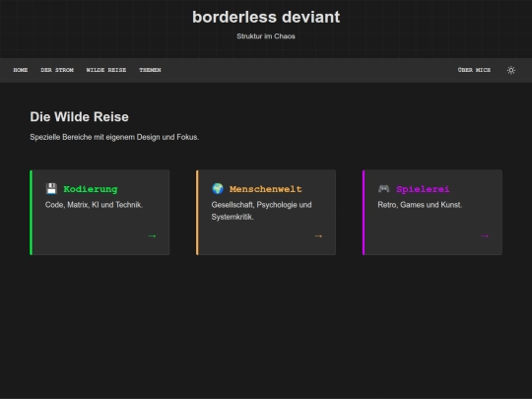Open the Kodierung card heading
Screen dimensions: 532x399
pyautogui.click(x=91, y=189)
